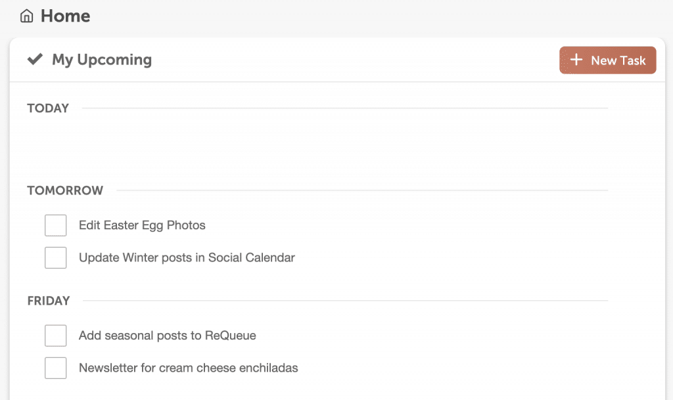Click the Home house icon
This screenshot has height=400, width=673.
[x=27, y=16]
